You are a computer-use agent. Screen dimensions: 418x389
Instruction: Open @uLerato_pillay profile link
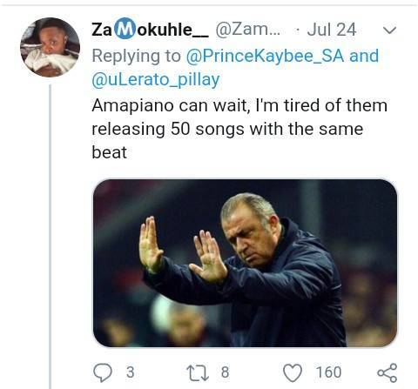(x=156, y=79)
